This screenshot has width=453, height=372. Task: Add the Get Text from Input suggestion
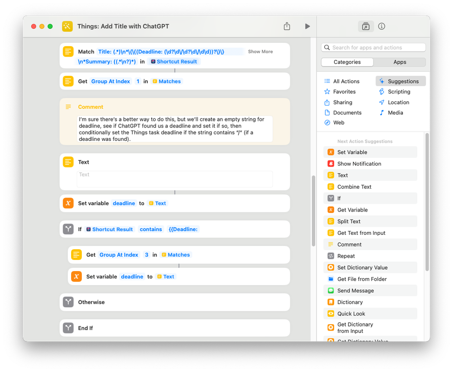point(370,233)
